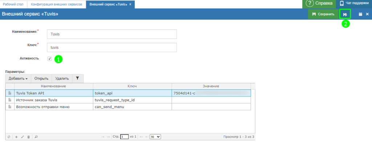Open the rows-per-page dropdown showing 50

(155, 137)
